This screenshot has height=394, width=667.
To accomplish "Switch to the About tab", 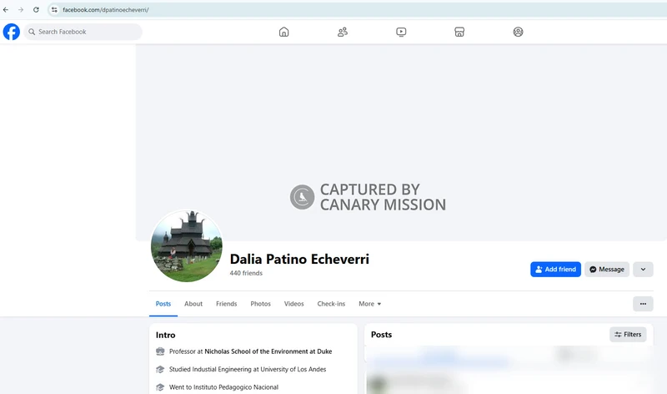I will click(193, 304).
